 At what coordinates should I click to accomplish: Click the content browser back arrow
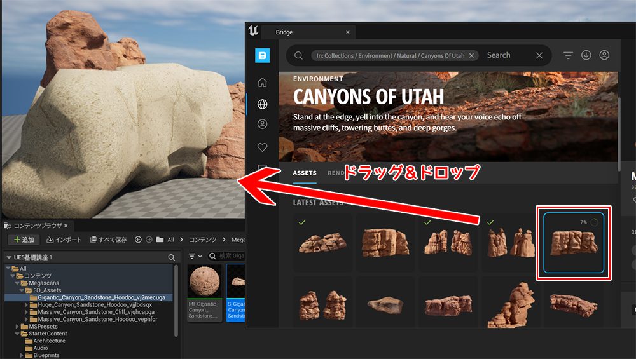point(138,240)
